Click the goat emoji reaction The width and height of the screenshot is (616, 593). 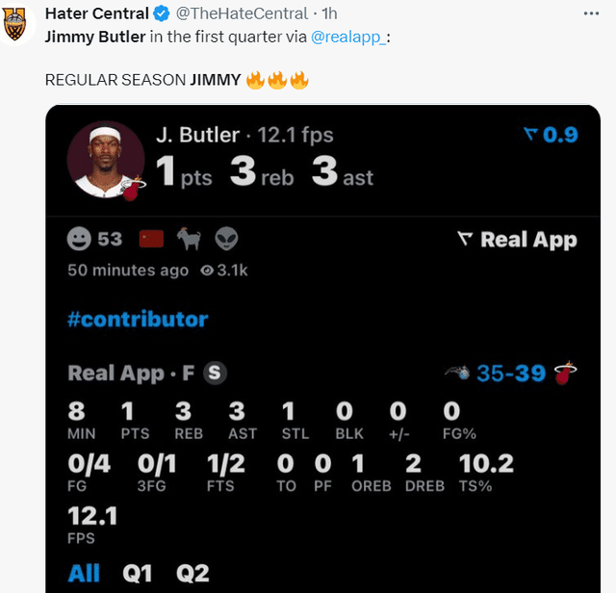189,238
